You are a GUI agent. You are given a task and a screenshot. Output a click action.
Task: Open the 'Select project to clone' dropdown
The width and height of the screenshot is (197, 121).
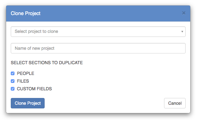coord(98,32)
